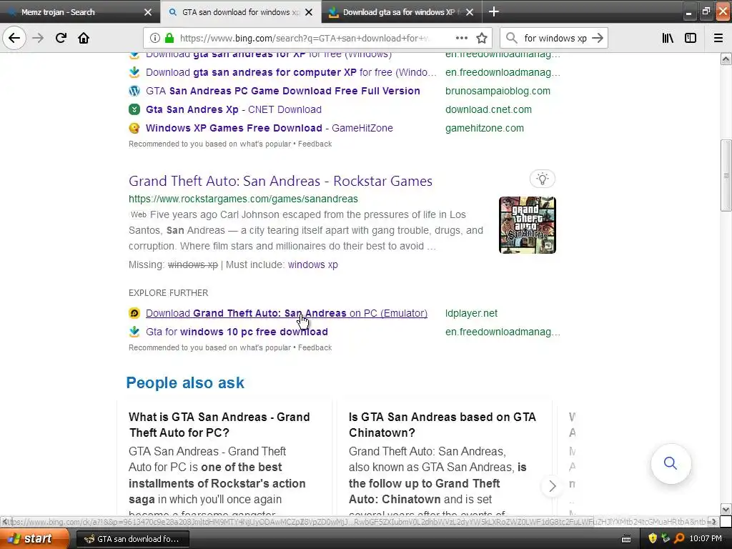Close the GTA san download tab
Screen dimensions: 732x549
click(x=309, y=12)
